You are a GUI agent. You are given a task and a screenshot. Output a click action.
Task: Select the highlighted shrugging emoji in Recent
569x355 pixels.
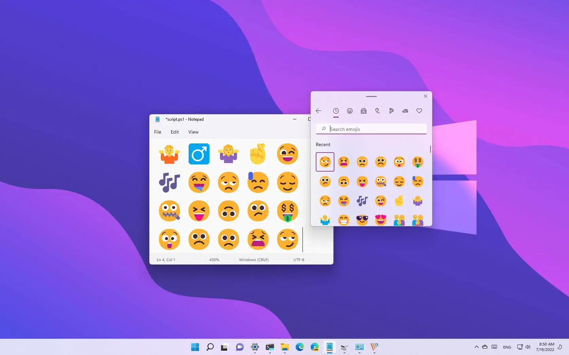[325, 162]
